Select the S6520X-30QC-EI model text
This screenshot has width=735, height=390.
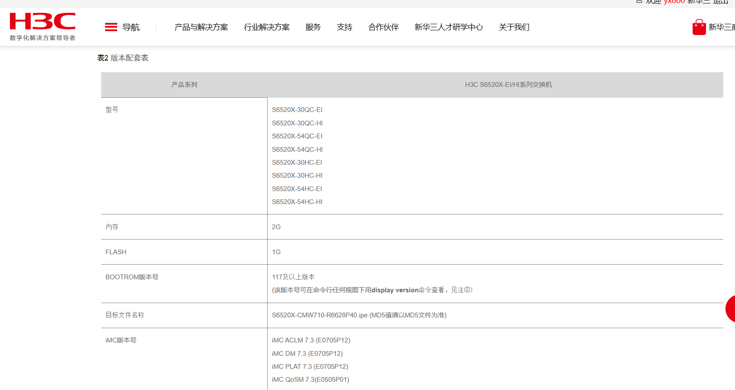click(x=297, y=110)
